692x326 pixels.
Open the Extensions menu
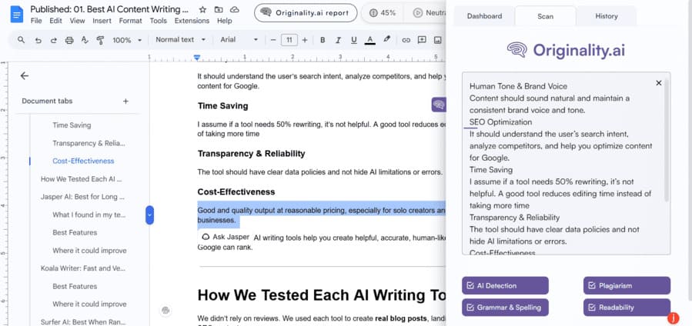pos(192,21)
